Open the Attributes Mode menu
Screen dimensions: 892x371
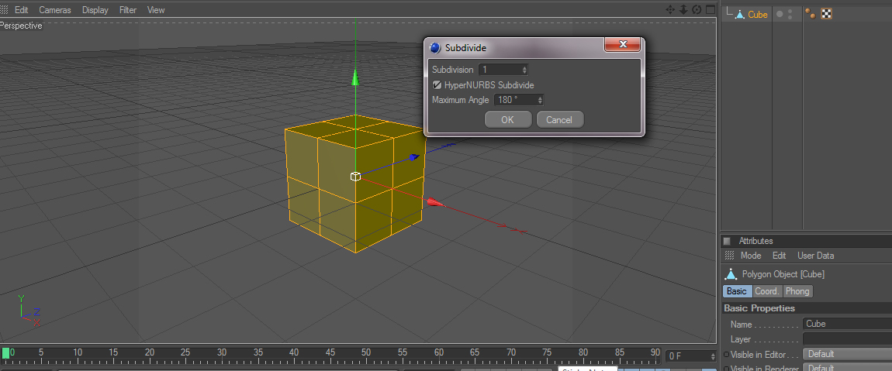[x=751, y=256]
